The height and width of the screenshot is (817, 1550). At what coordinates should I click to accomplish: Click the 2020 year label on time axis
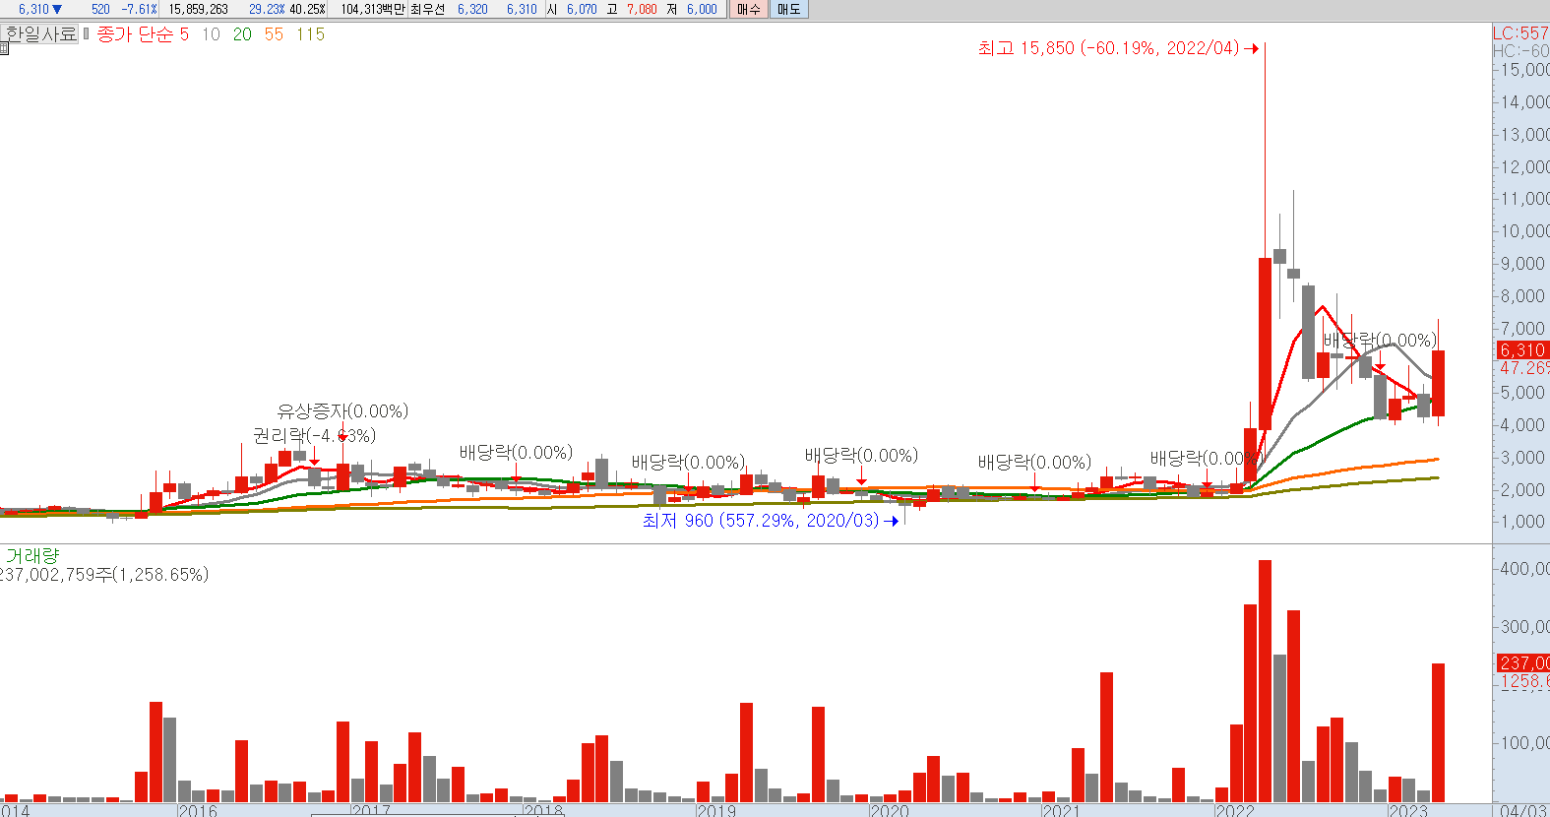890,810
